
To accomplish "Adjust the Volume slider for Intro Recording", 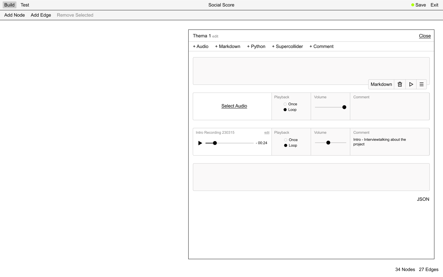I will point(328,142).
